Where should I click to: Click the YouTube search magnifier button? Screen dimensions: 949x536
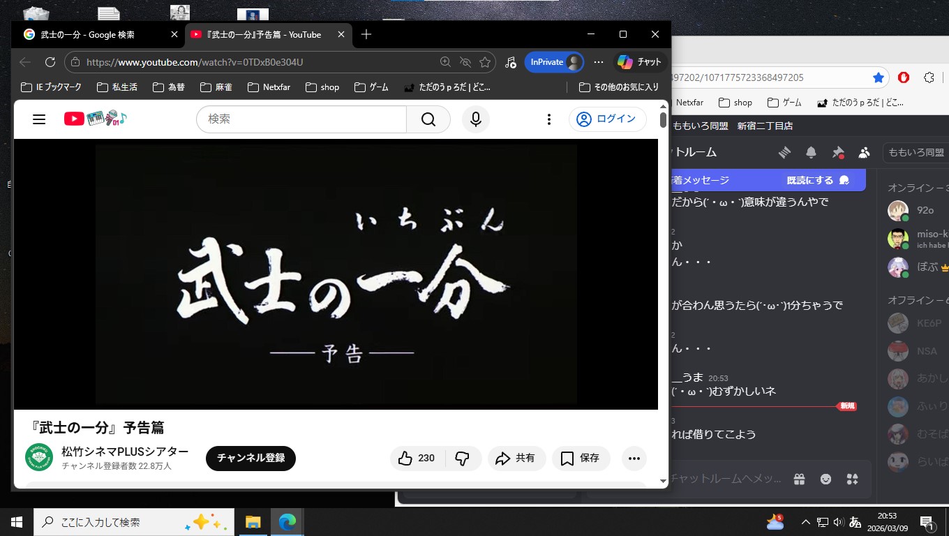click(428, 119)
